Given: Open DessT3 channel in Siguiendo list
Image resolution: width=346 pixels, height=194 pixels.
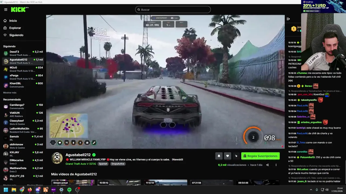Looking at the screenshot, I should [23, 53].
